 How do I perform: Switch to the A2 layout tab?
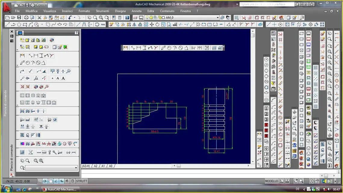click(x=95, y=166)
